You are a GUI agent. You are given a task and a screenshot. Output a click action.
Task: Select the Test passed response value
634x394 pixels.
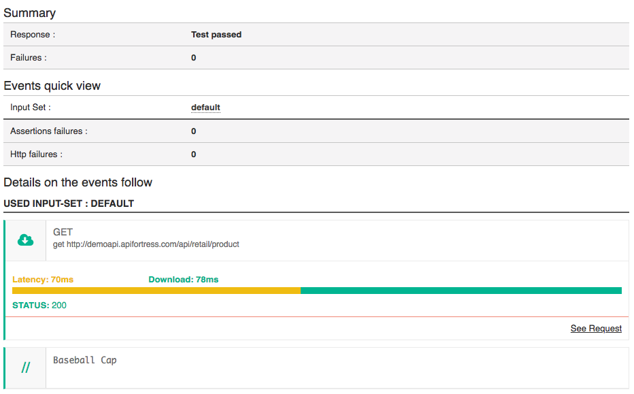[x=216, y=35]
